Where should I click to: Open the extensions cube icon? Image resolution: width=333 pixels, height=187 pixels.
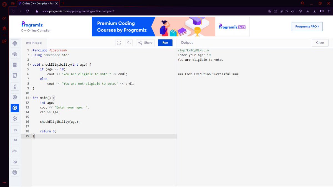(x=300, y=11)
